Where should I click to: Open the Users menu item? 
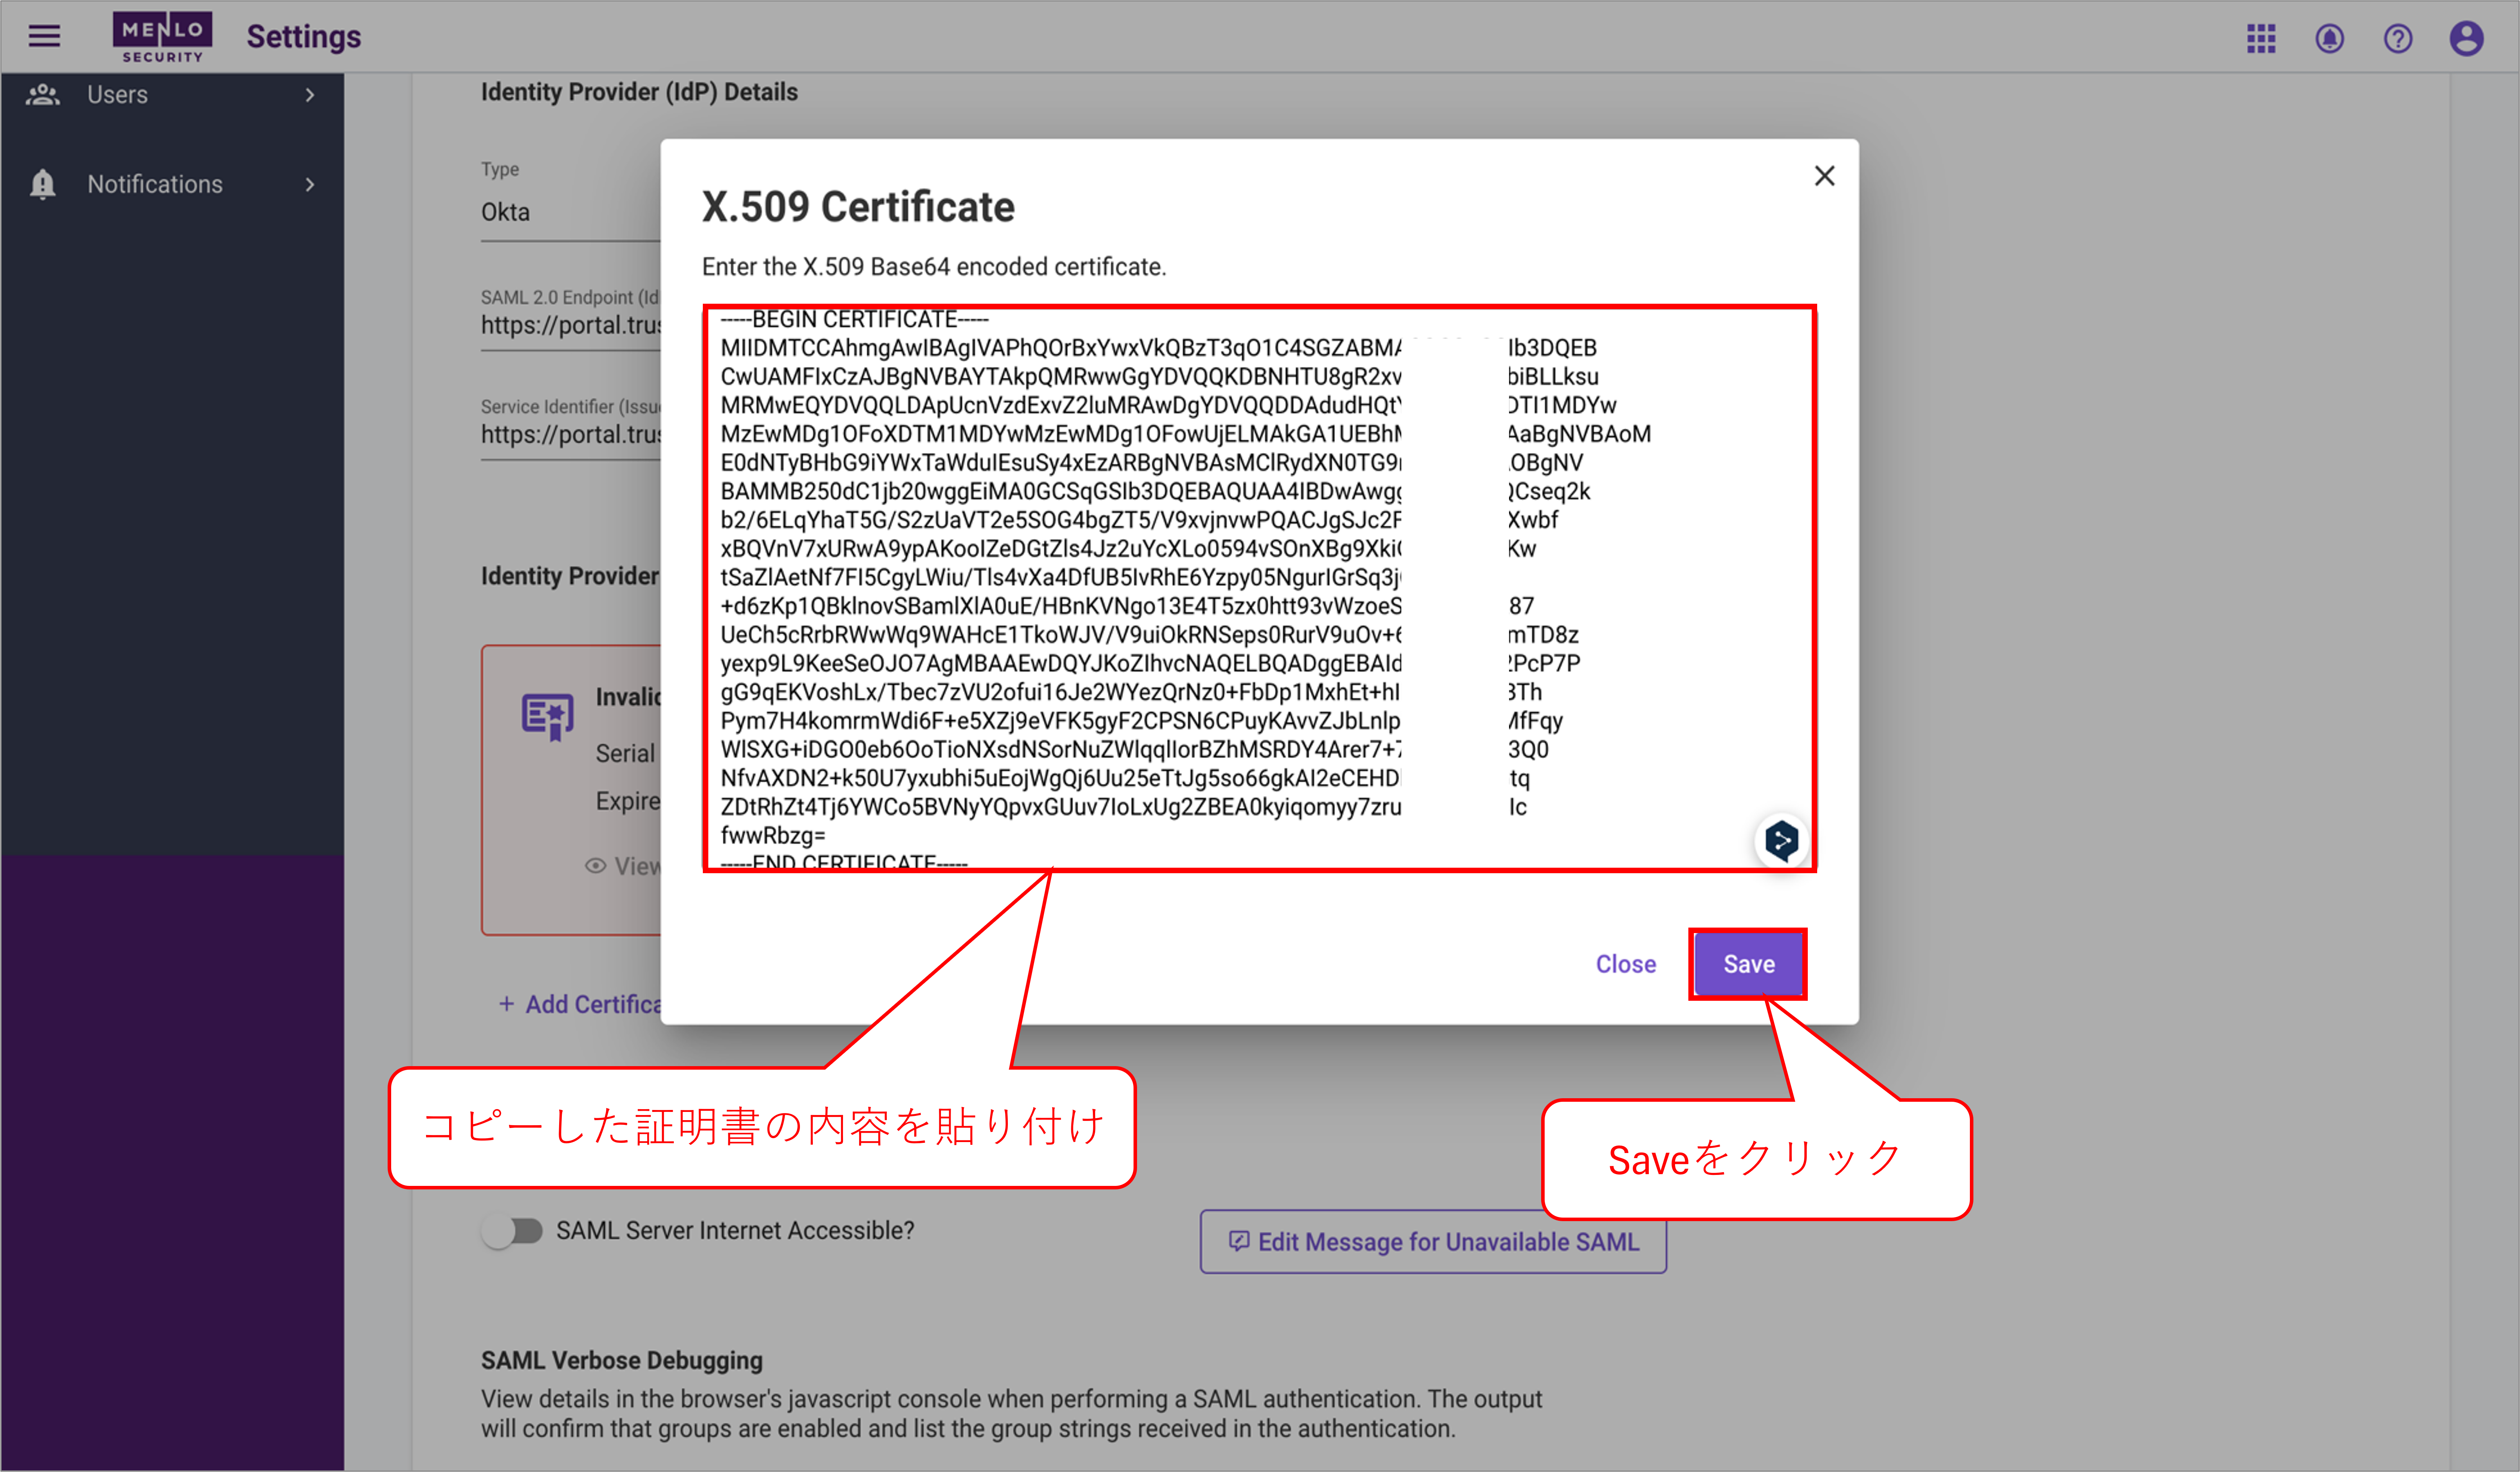pos(172,95)
